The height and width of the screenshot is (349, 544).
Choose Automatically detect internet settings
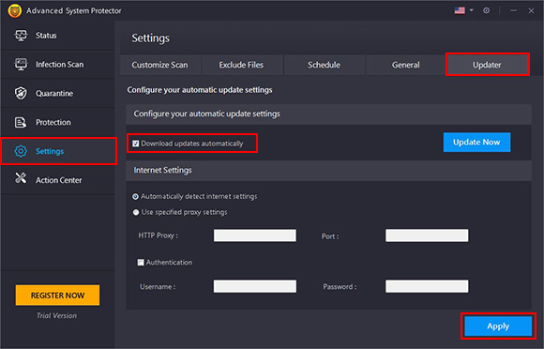point(136,197)
